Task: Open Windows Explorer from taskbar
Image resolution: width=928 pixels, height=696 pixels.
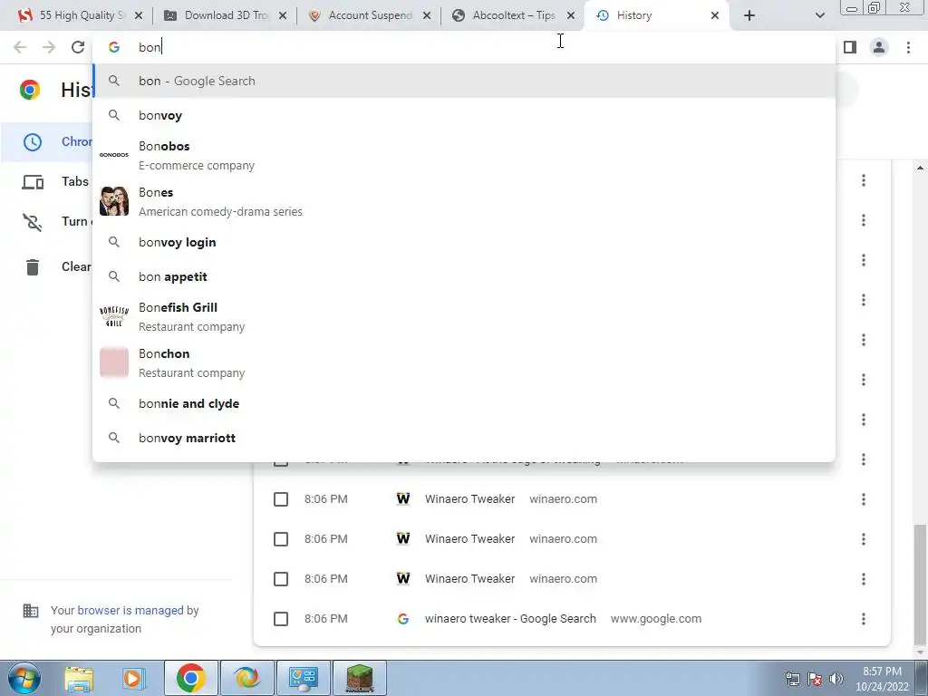Action: pyautogui.click(x=79, y=678)
